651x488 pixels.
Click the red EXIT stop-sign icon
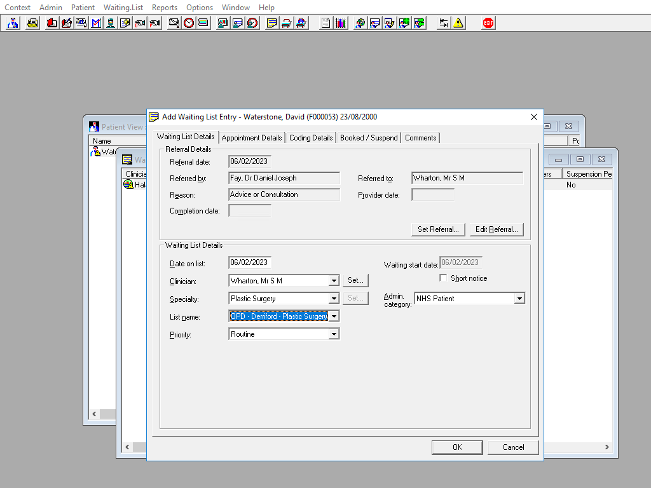pos(488,23)
